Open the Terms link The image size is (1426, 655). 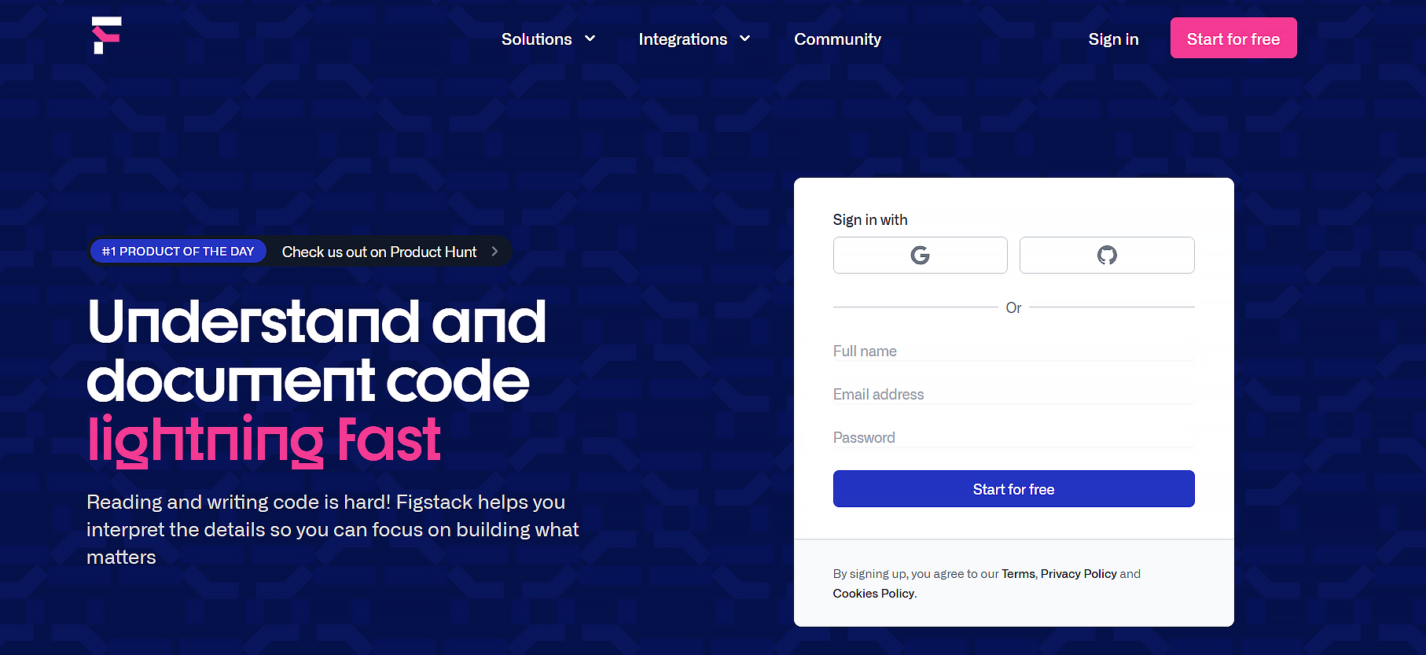click(1019, 574)
